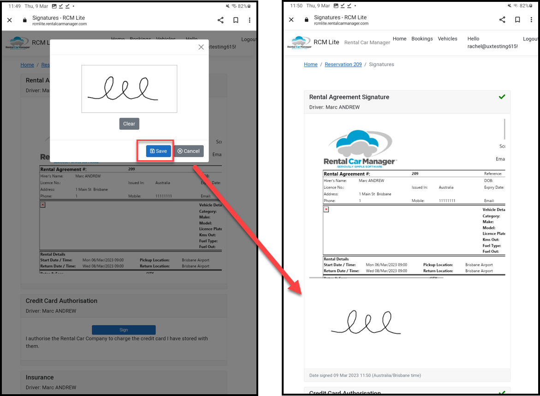
Task: Open browser overflow menu in right screenshot
Action: pyautogui.click(x=531, y=20)
